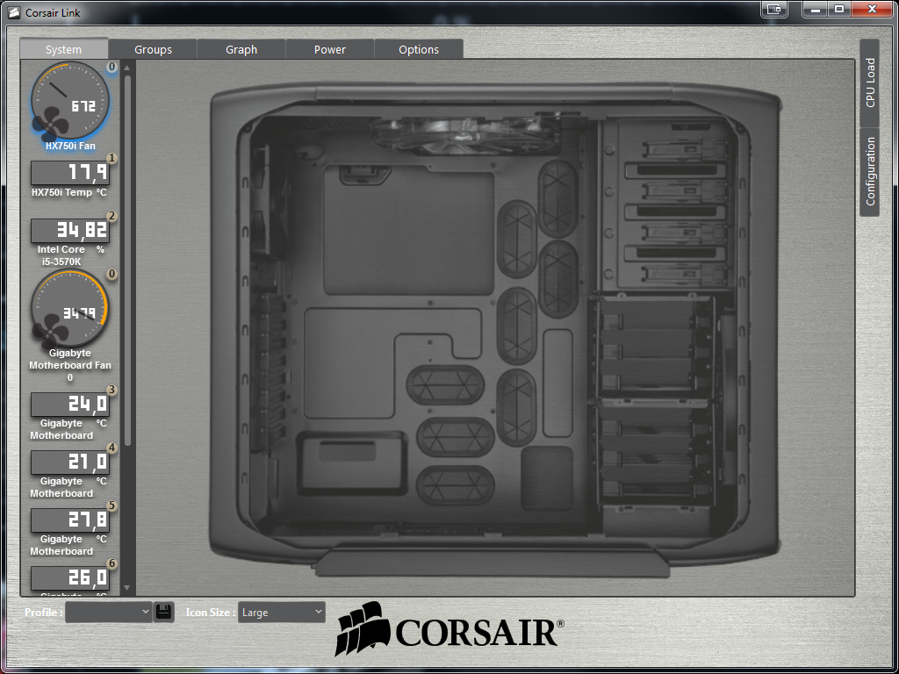Open the Profile dropdown
The height and width of the screenshot is (674, 899).
pyautogui.click(x=108, y=612)
